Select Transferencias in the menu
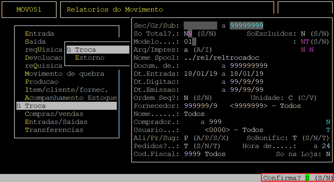 point(54,130)
